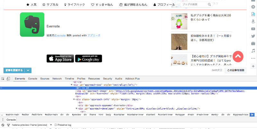Open the アプリーチ link
Screen dimensions: 257x129
pyautogui.click(x=94, y=35)
